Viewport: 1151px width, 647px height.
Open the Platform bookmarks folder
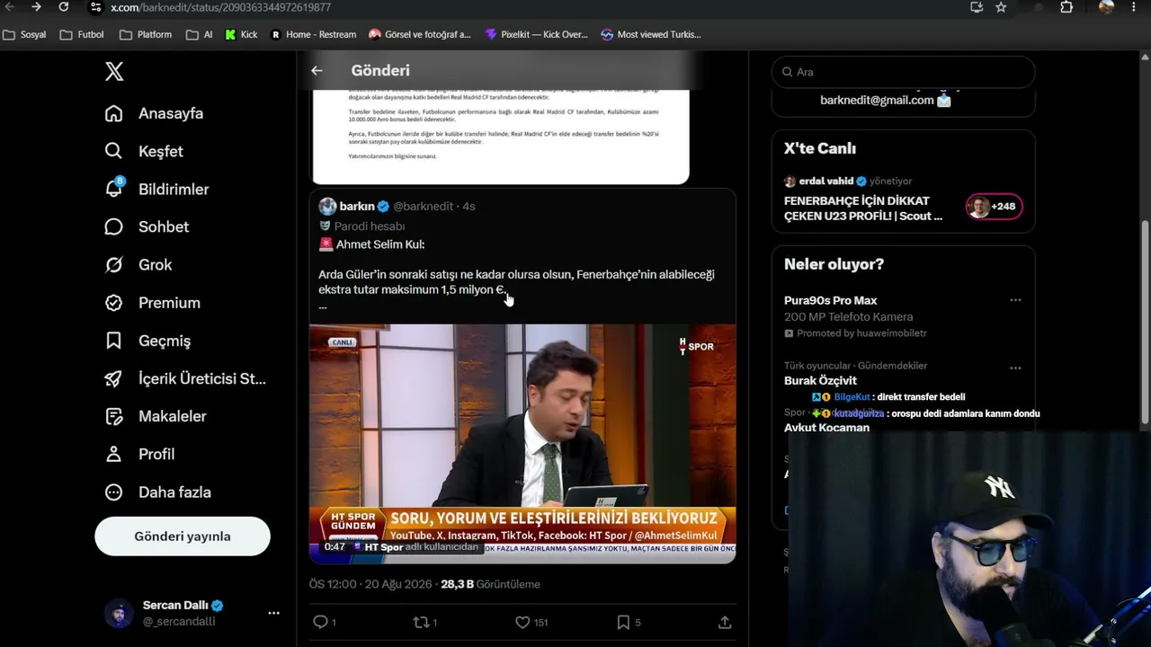point(146,34)
